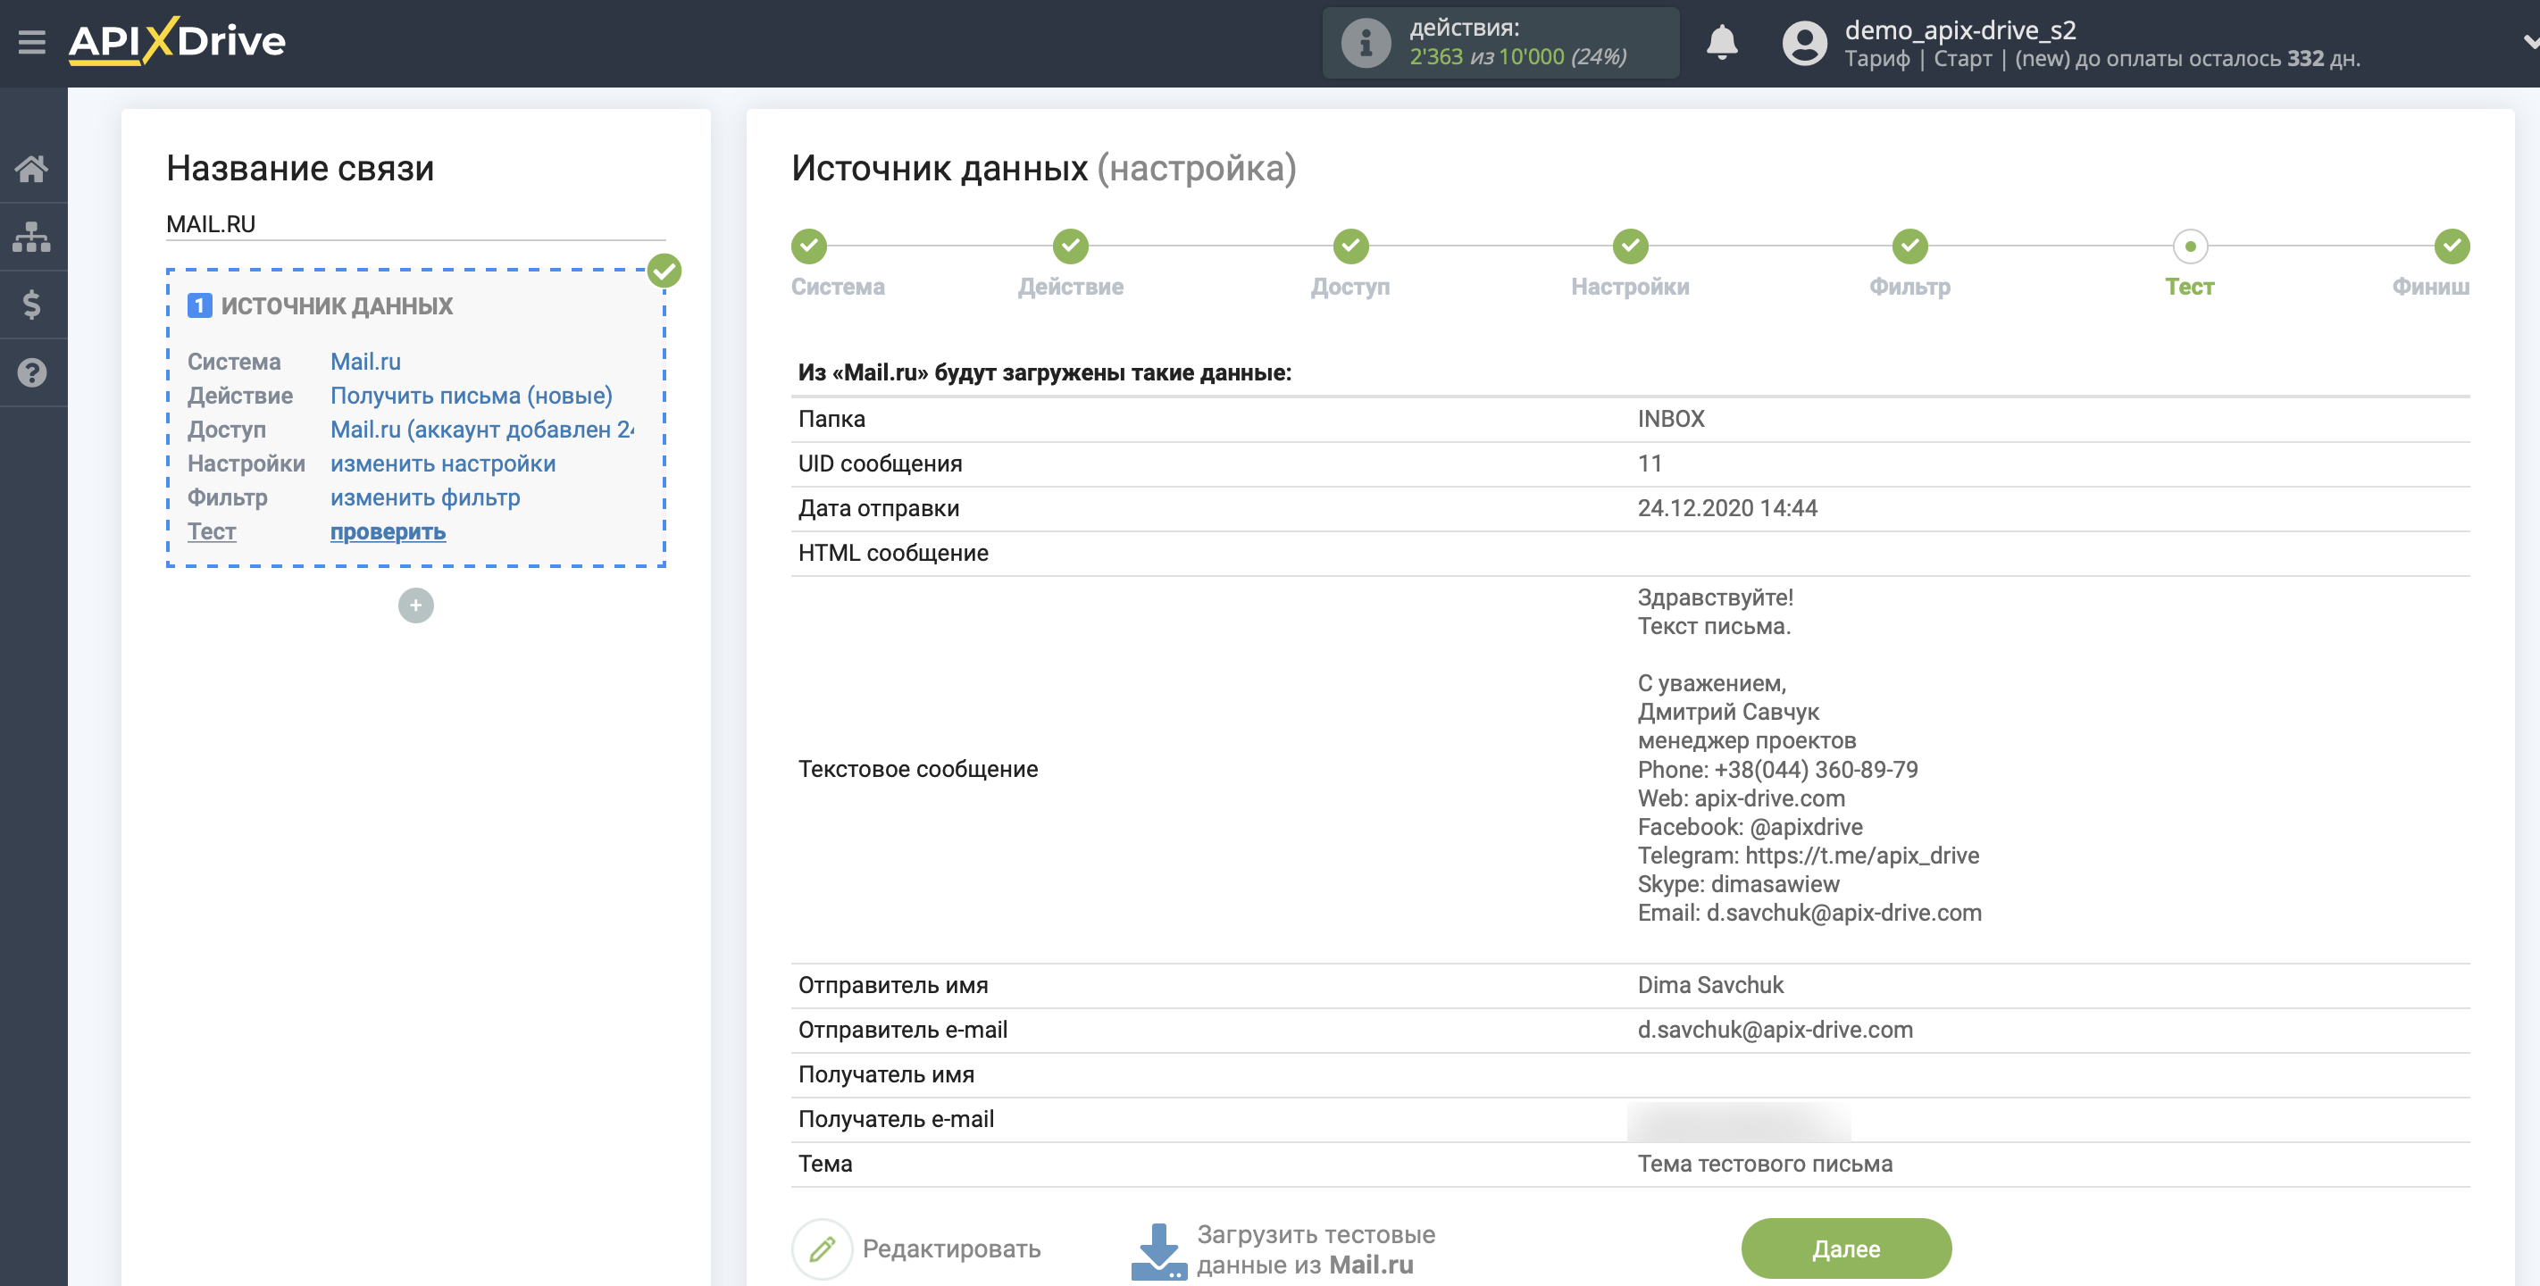
Task: Click the Skype: dimasawiew line
Action: 1738,883
